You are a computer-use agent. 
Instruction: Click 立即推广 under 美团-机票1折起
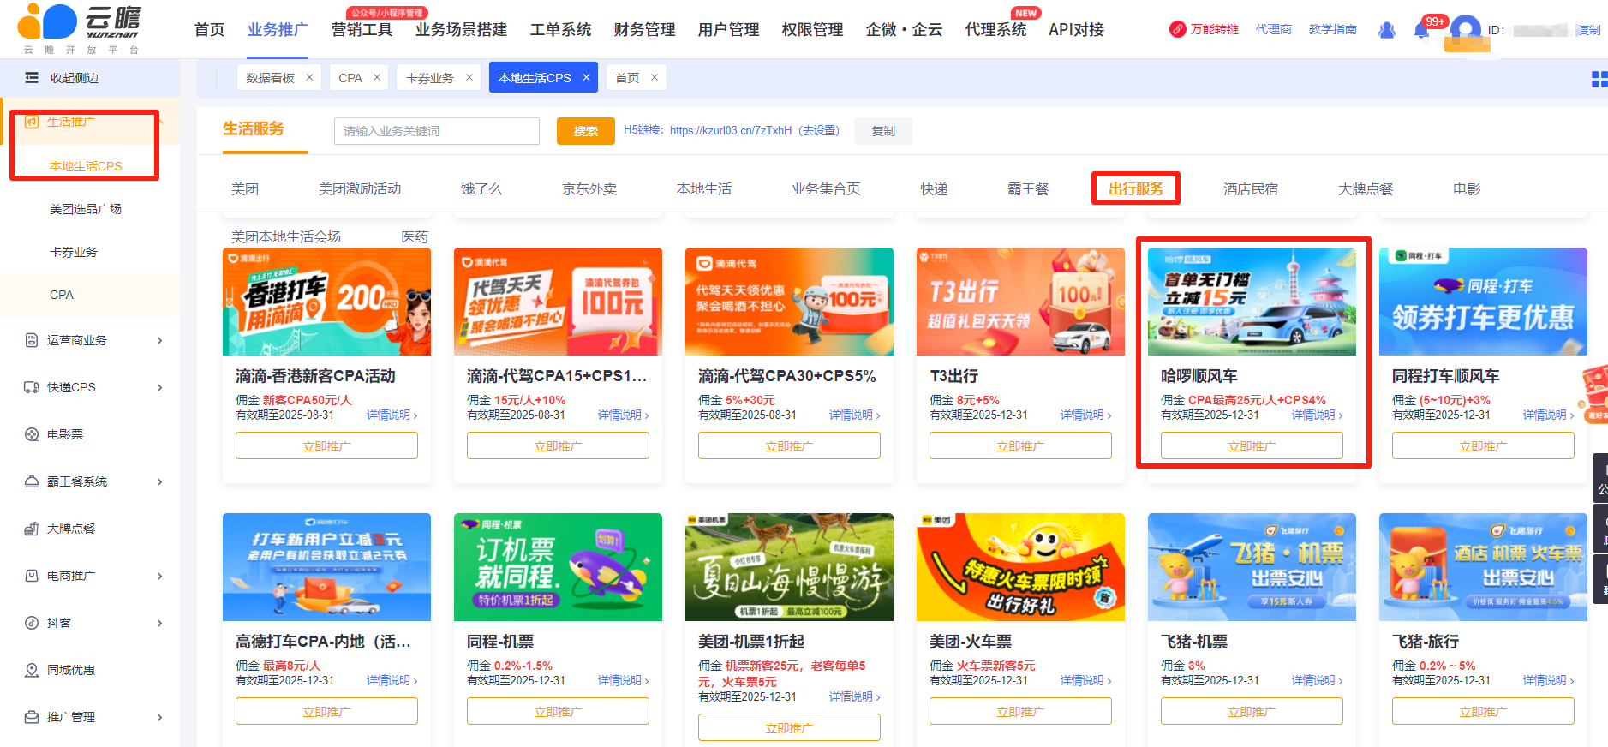pyautogui.click(x=789, y=727)
